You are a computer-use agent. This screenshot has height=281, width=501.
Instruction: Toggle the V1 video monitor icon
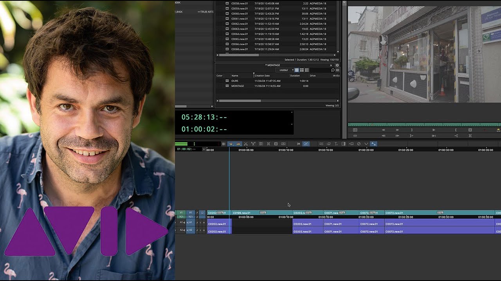click(202, 213)
